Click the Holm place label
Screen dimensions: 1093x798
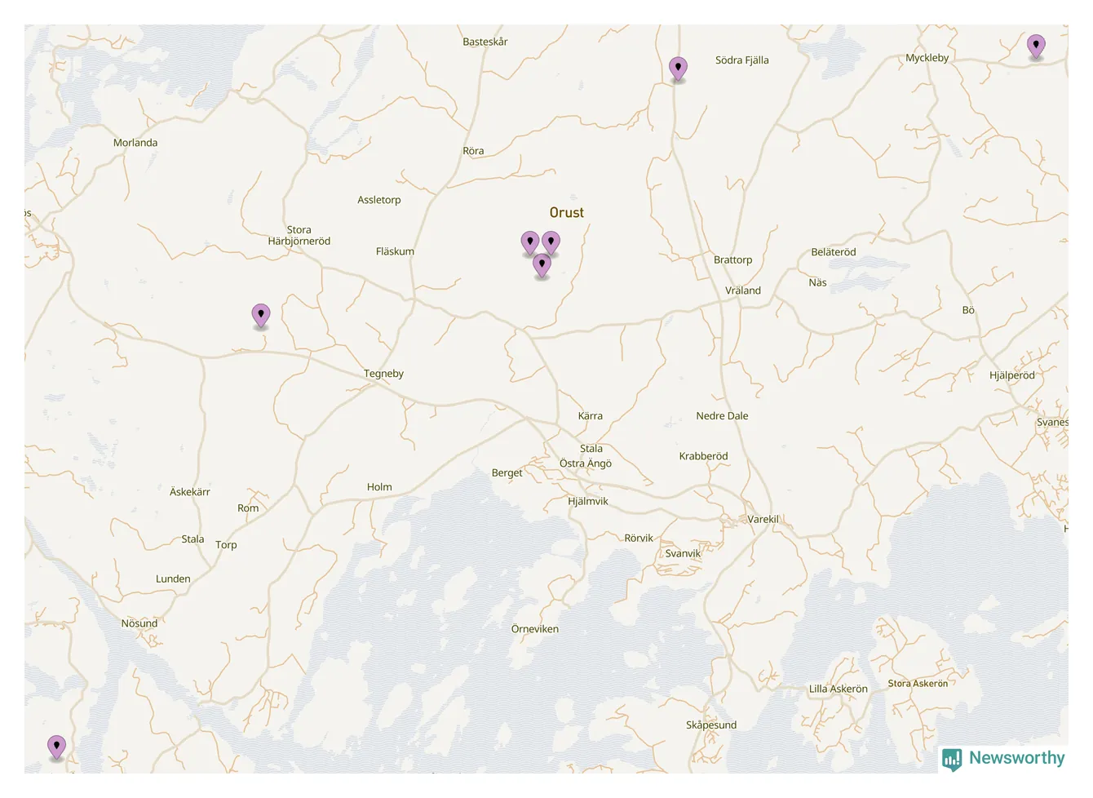click(379, 487)
